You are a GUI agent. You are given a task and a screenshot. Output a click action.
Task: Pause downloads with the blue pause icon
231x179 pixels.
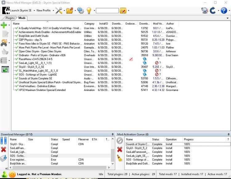3,141
